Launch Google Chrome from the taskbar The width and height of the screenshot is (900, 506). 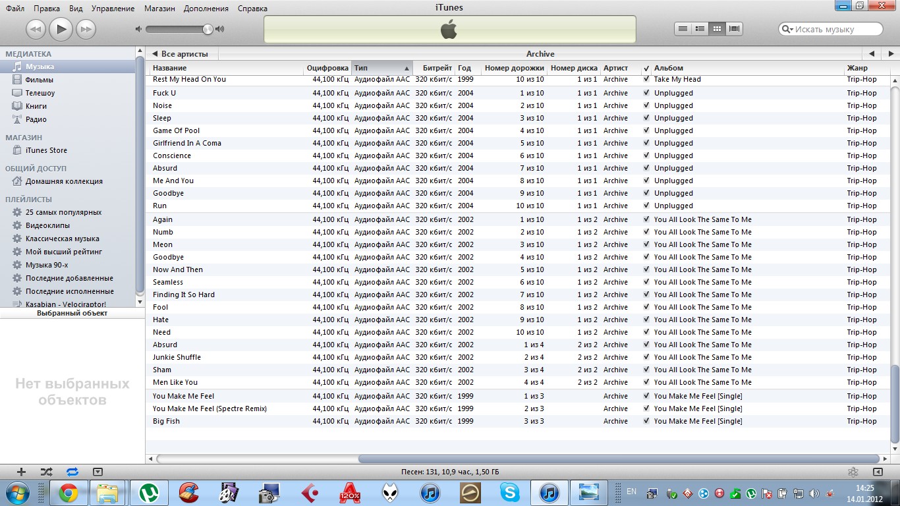(x=68, y=492)
